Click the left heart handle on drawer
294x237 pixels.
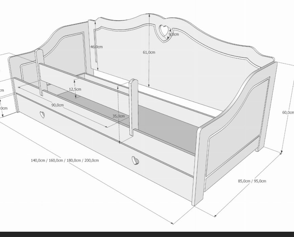coord(42,115)
